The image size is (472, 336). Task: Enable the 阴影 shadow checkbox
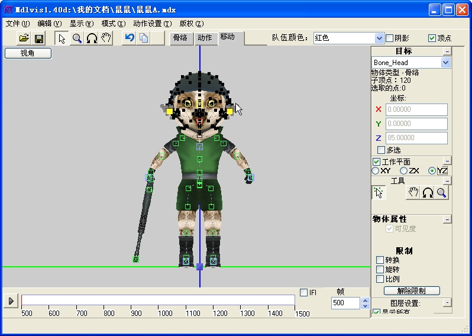(389, 38)
